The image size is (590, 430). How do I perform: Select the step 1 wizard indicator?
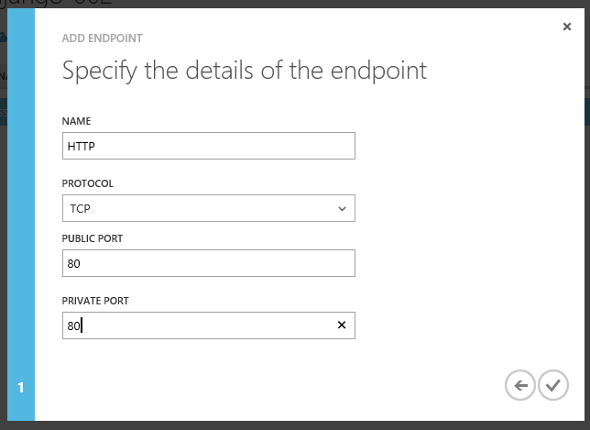click(x=21, y=388)
